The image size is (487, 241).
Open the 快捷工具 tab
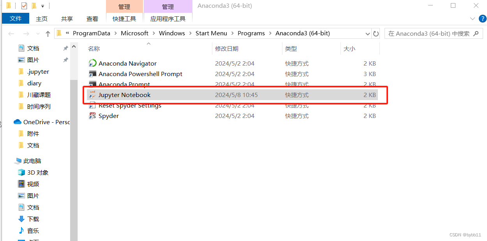tap(124, 19)
